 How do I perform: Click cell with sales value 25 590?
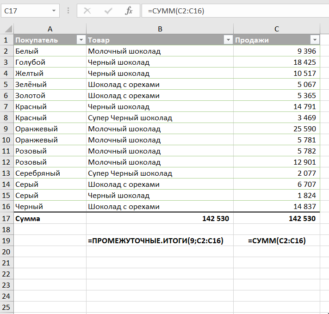coord(277,129)
